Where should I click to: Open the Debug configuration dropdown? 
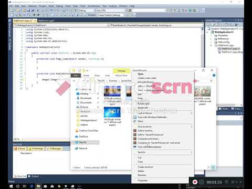click(x=86, y=10)
